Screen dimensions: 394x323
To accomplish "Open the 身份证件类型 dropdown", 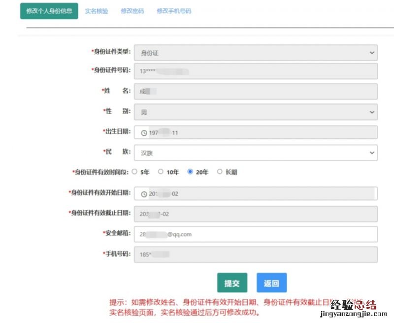I will click(x=256, y=53).
